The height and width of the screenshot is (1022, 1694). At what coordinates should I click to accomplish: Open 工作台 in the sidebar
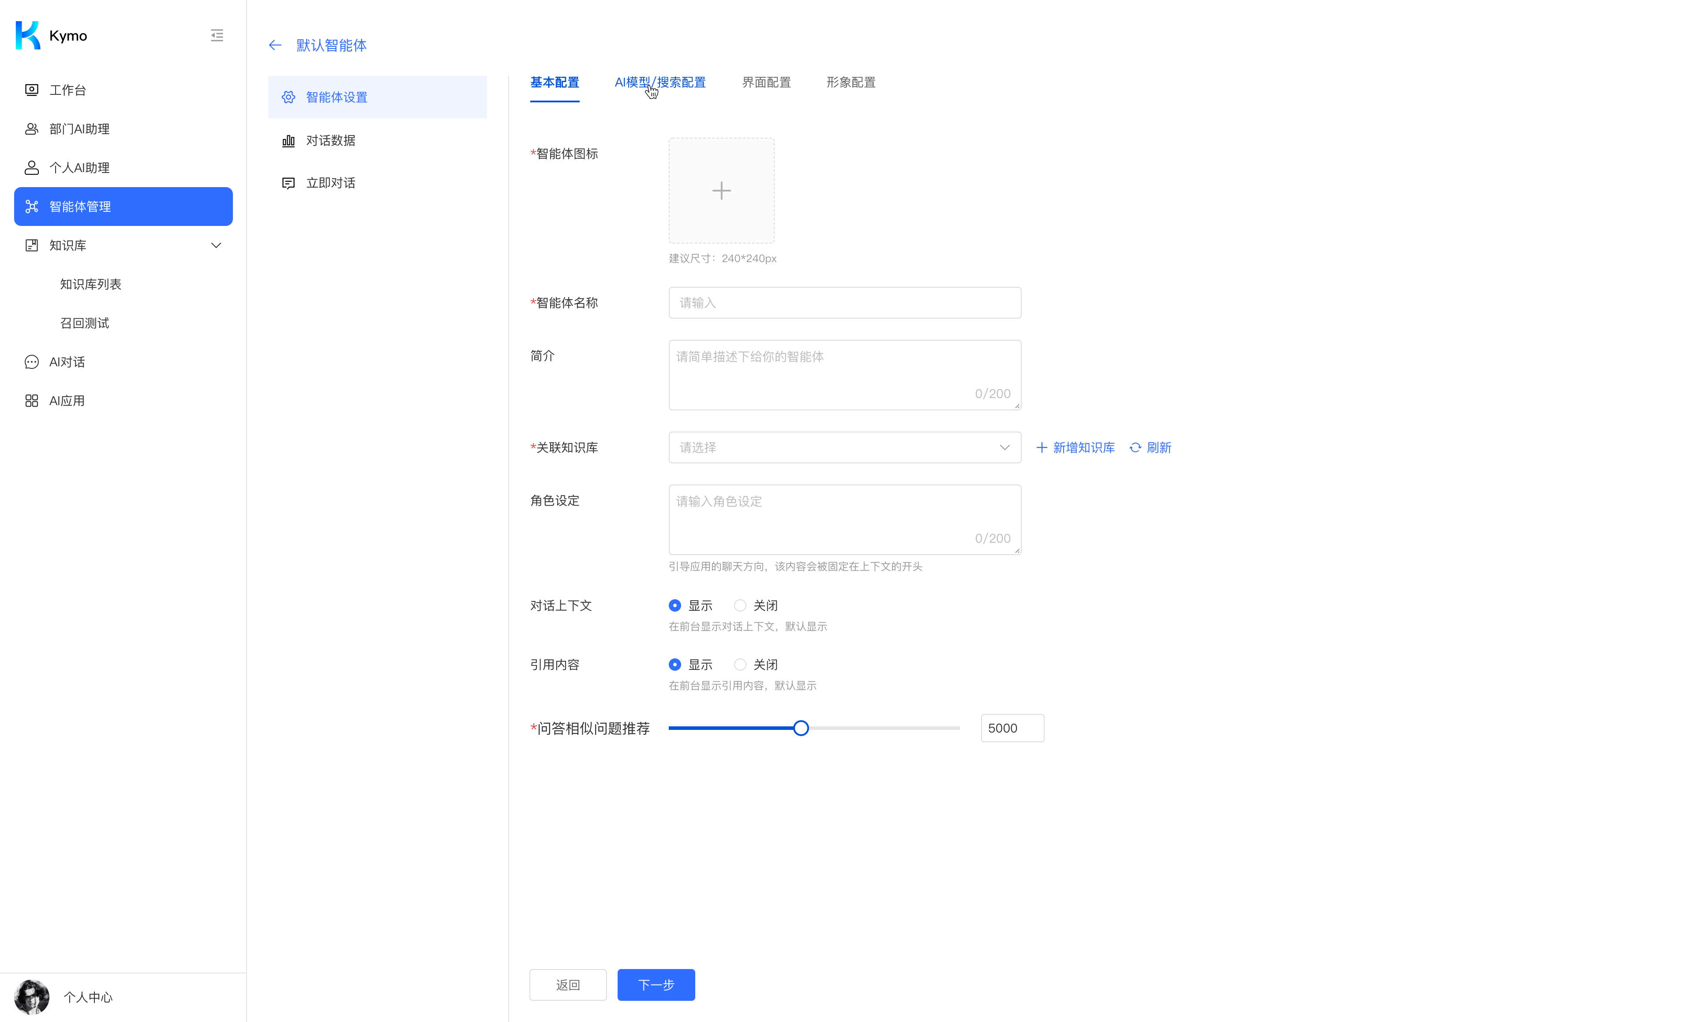click(x=123, y=90)
